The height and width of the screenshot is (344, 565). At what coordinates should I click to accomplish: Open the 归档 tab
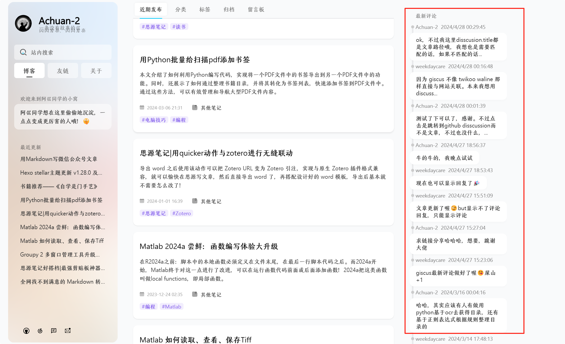point(229,10)
